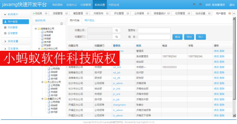Open 区域管理 in sidebar
The height and width of the screenshot is (124, 237).
[x=13, y=33]
